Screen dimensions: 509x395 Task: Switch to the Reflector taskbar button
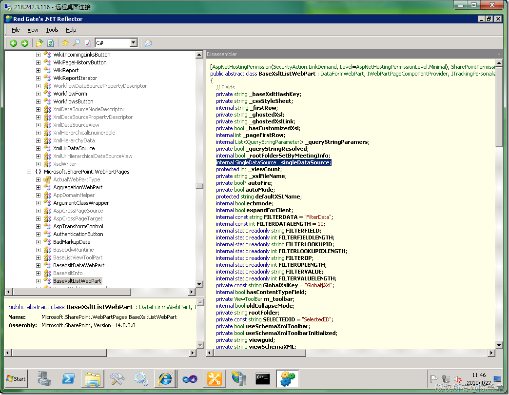tap(287, 379)
